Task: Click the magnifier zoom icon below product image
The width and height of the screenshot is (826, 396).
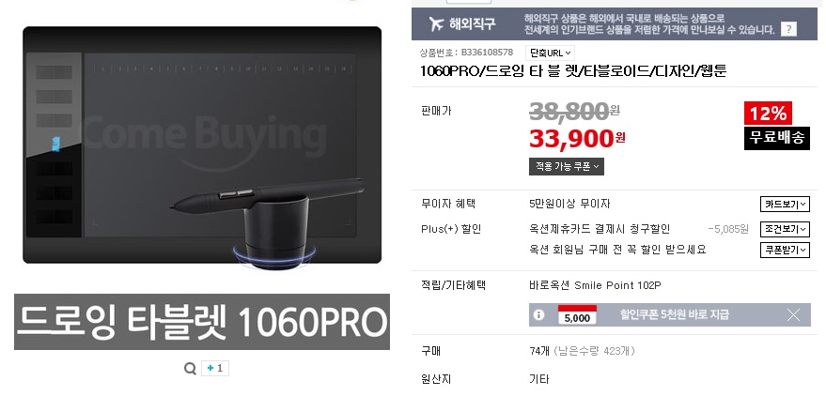Action: (190, 369)
